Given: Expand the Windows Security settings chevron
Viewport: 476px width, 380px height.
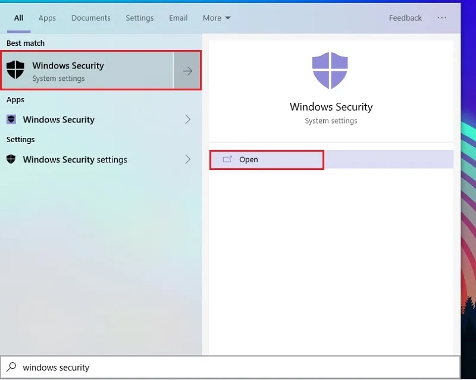Looking at the screenshot, I should pyautogui.click(x=187, y=159).
